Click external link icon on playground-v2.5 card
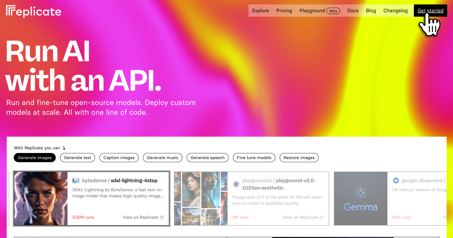The height and width of the screenshot is (238, 453). coord(322,217)
